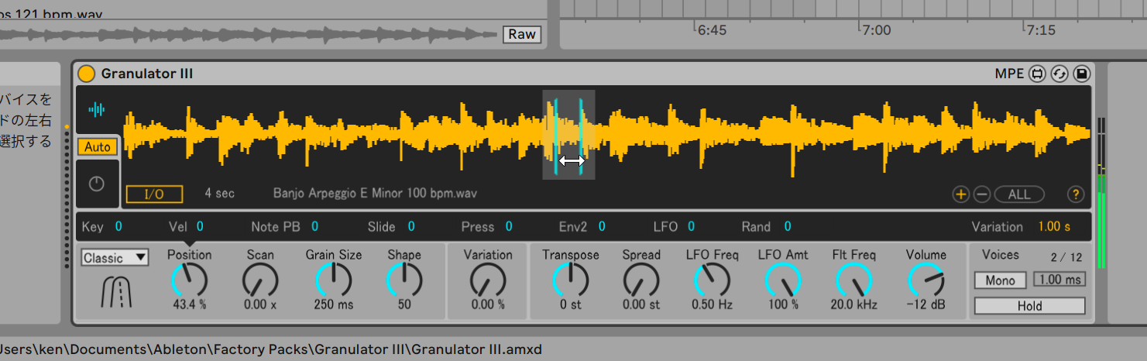1147x361 pixels.
Task: Click the Press modulation value
Action: [509, 226]
